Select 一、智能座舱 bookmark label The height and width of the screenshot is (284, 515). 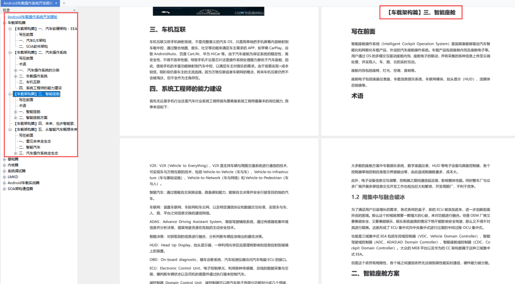(30, 112)
